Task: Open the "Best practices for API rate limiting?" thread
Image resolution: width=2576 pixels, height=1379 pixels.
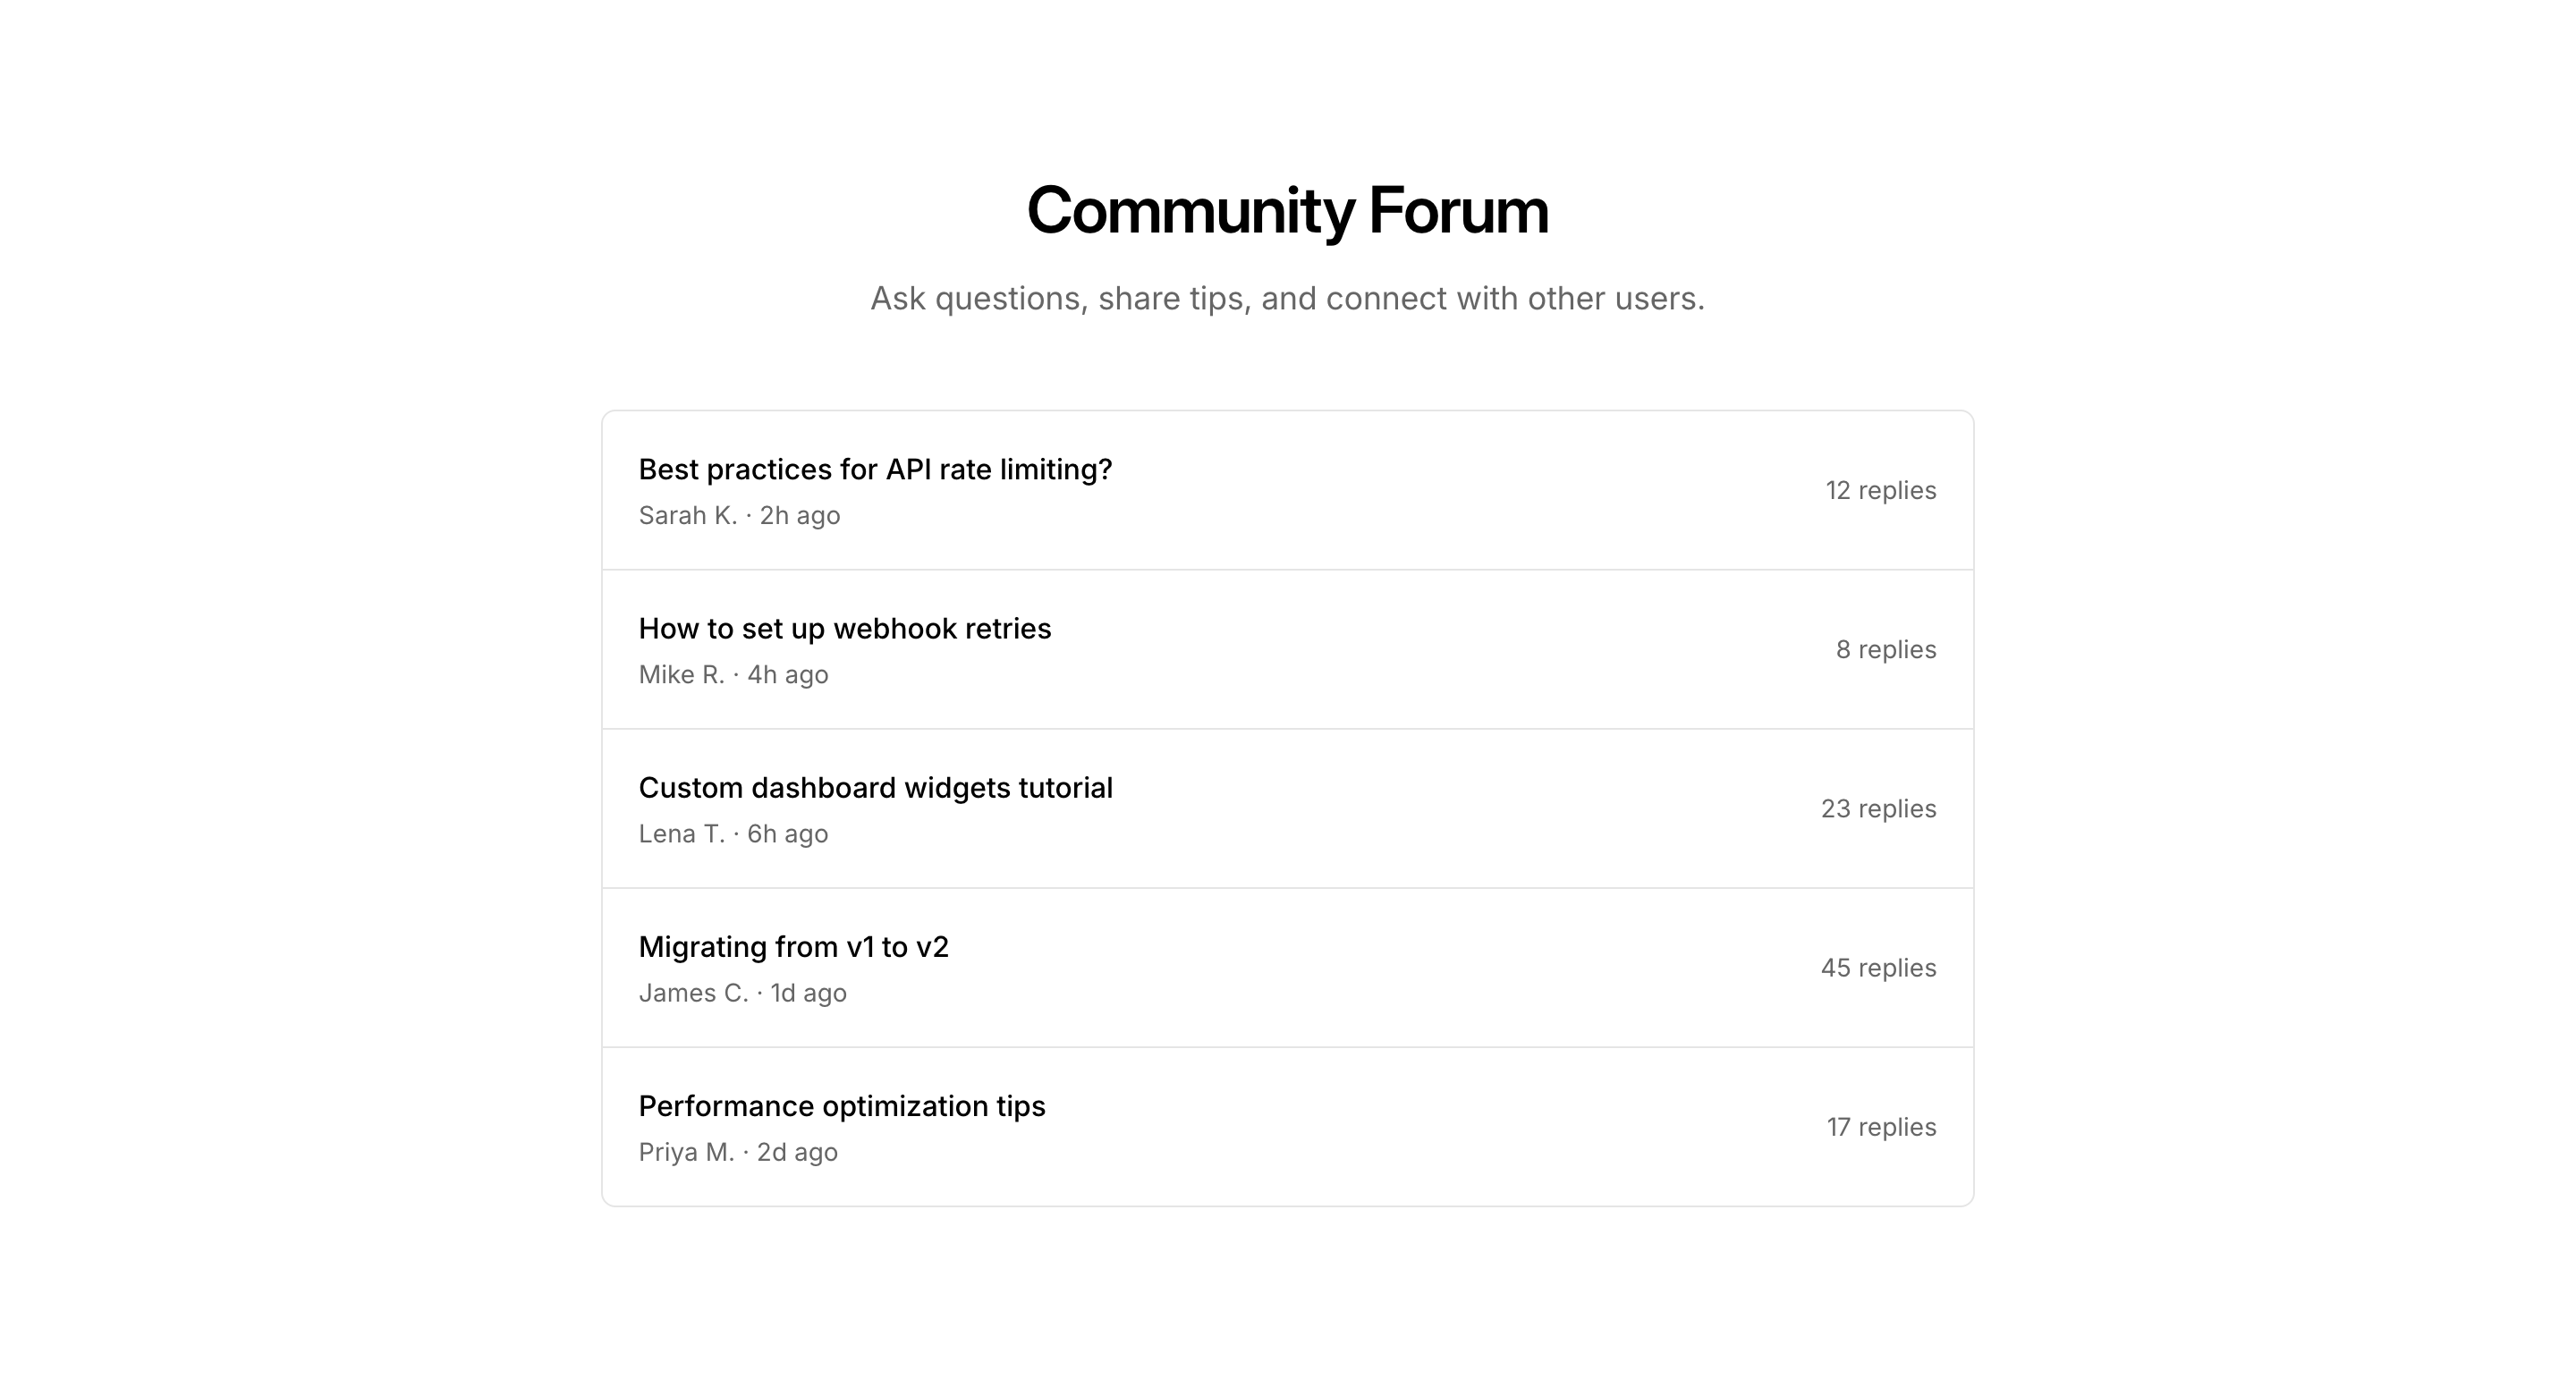Action: 875,469
